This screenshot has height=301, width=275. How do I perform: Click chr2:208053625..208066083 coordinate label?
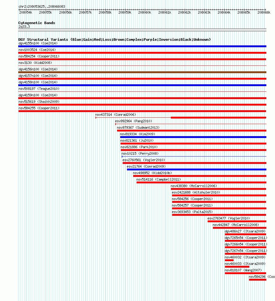(42, 6)
